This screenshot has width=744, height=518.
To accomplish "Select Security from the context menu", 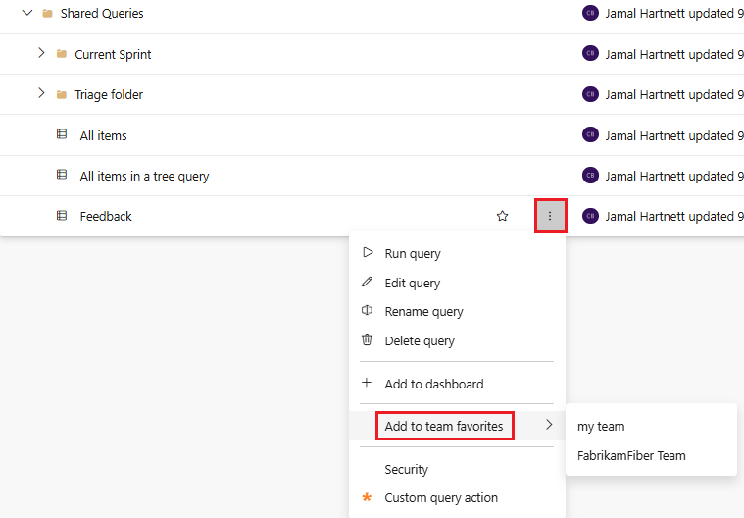I will pos(406,470).
